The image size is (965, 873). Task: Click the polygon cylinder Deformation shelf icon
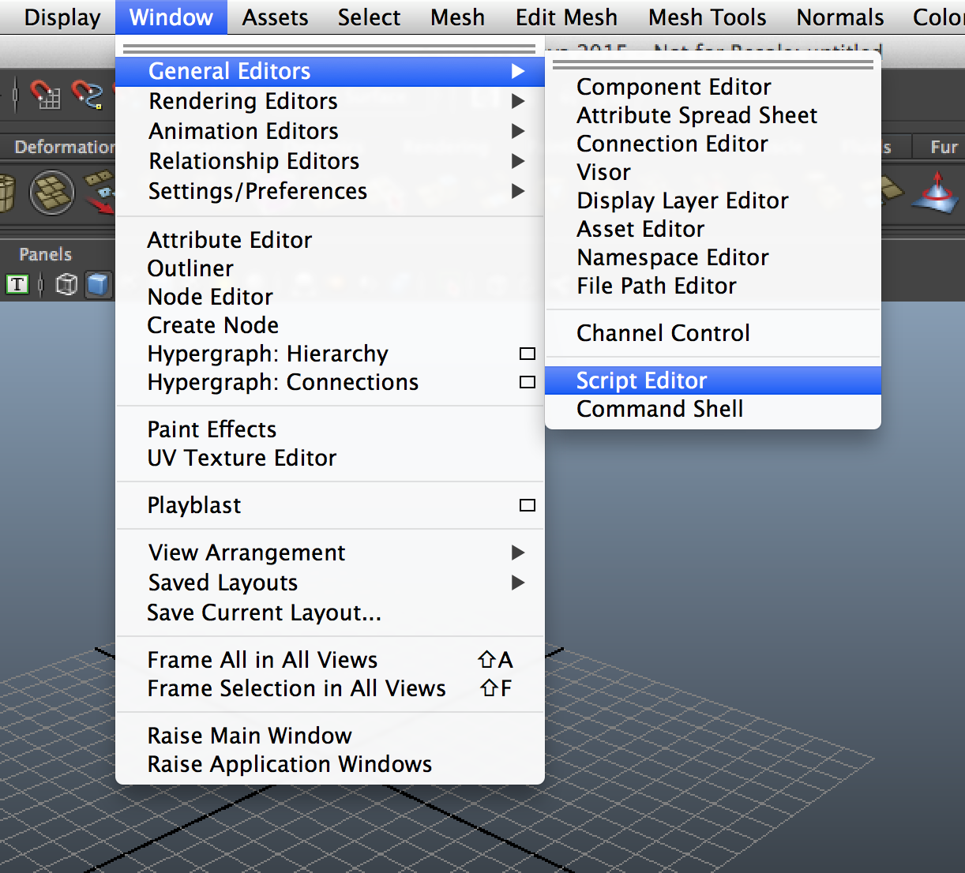[6, 192]
